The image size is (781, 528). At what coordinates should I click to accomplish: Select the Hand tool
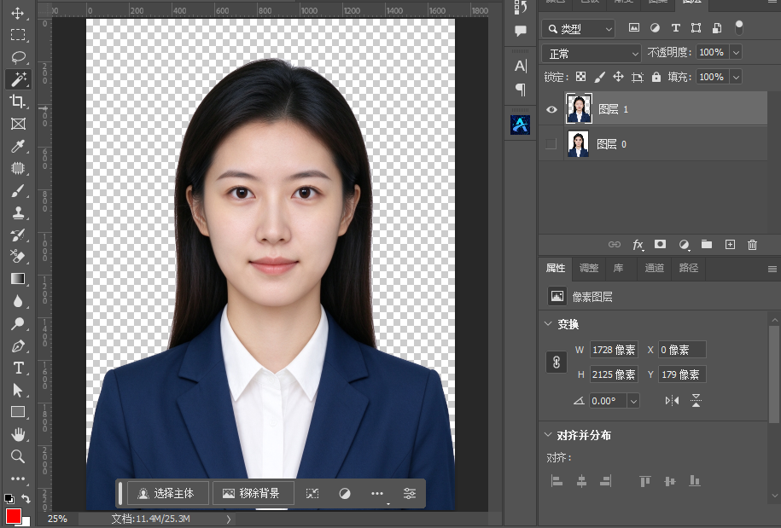tap(18, 434)
